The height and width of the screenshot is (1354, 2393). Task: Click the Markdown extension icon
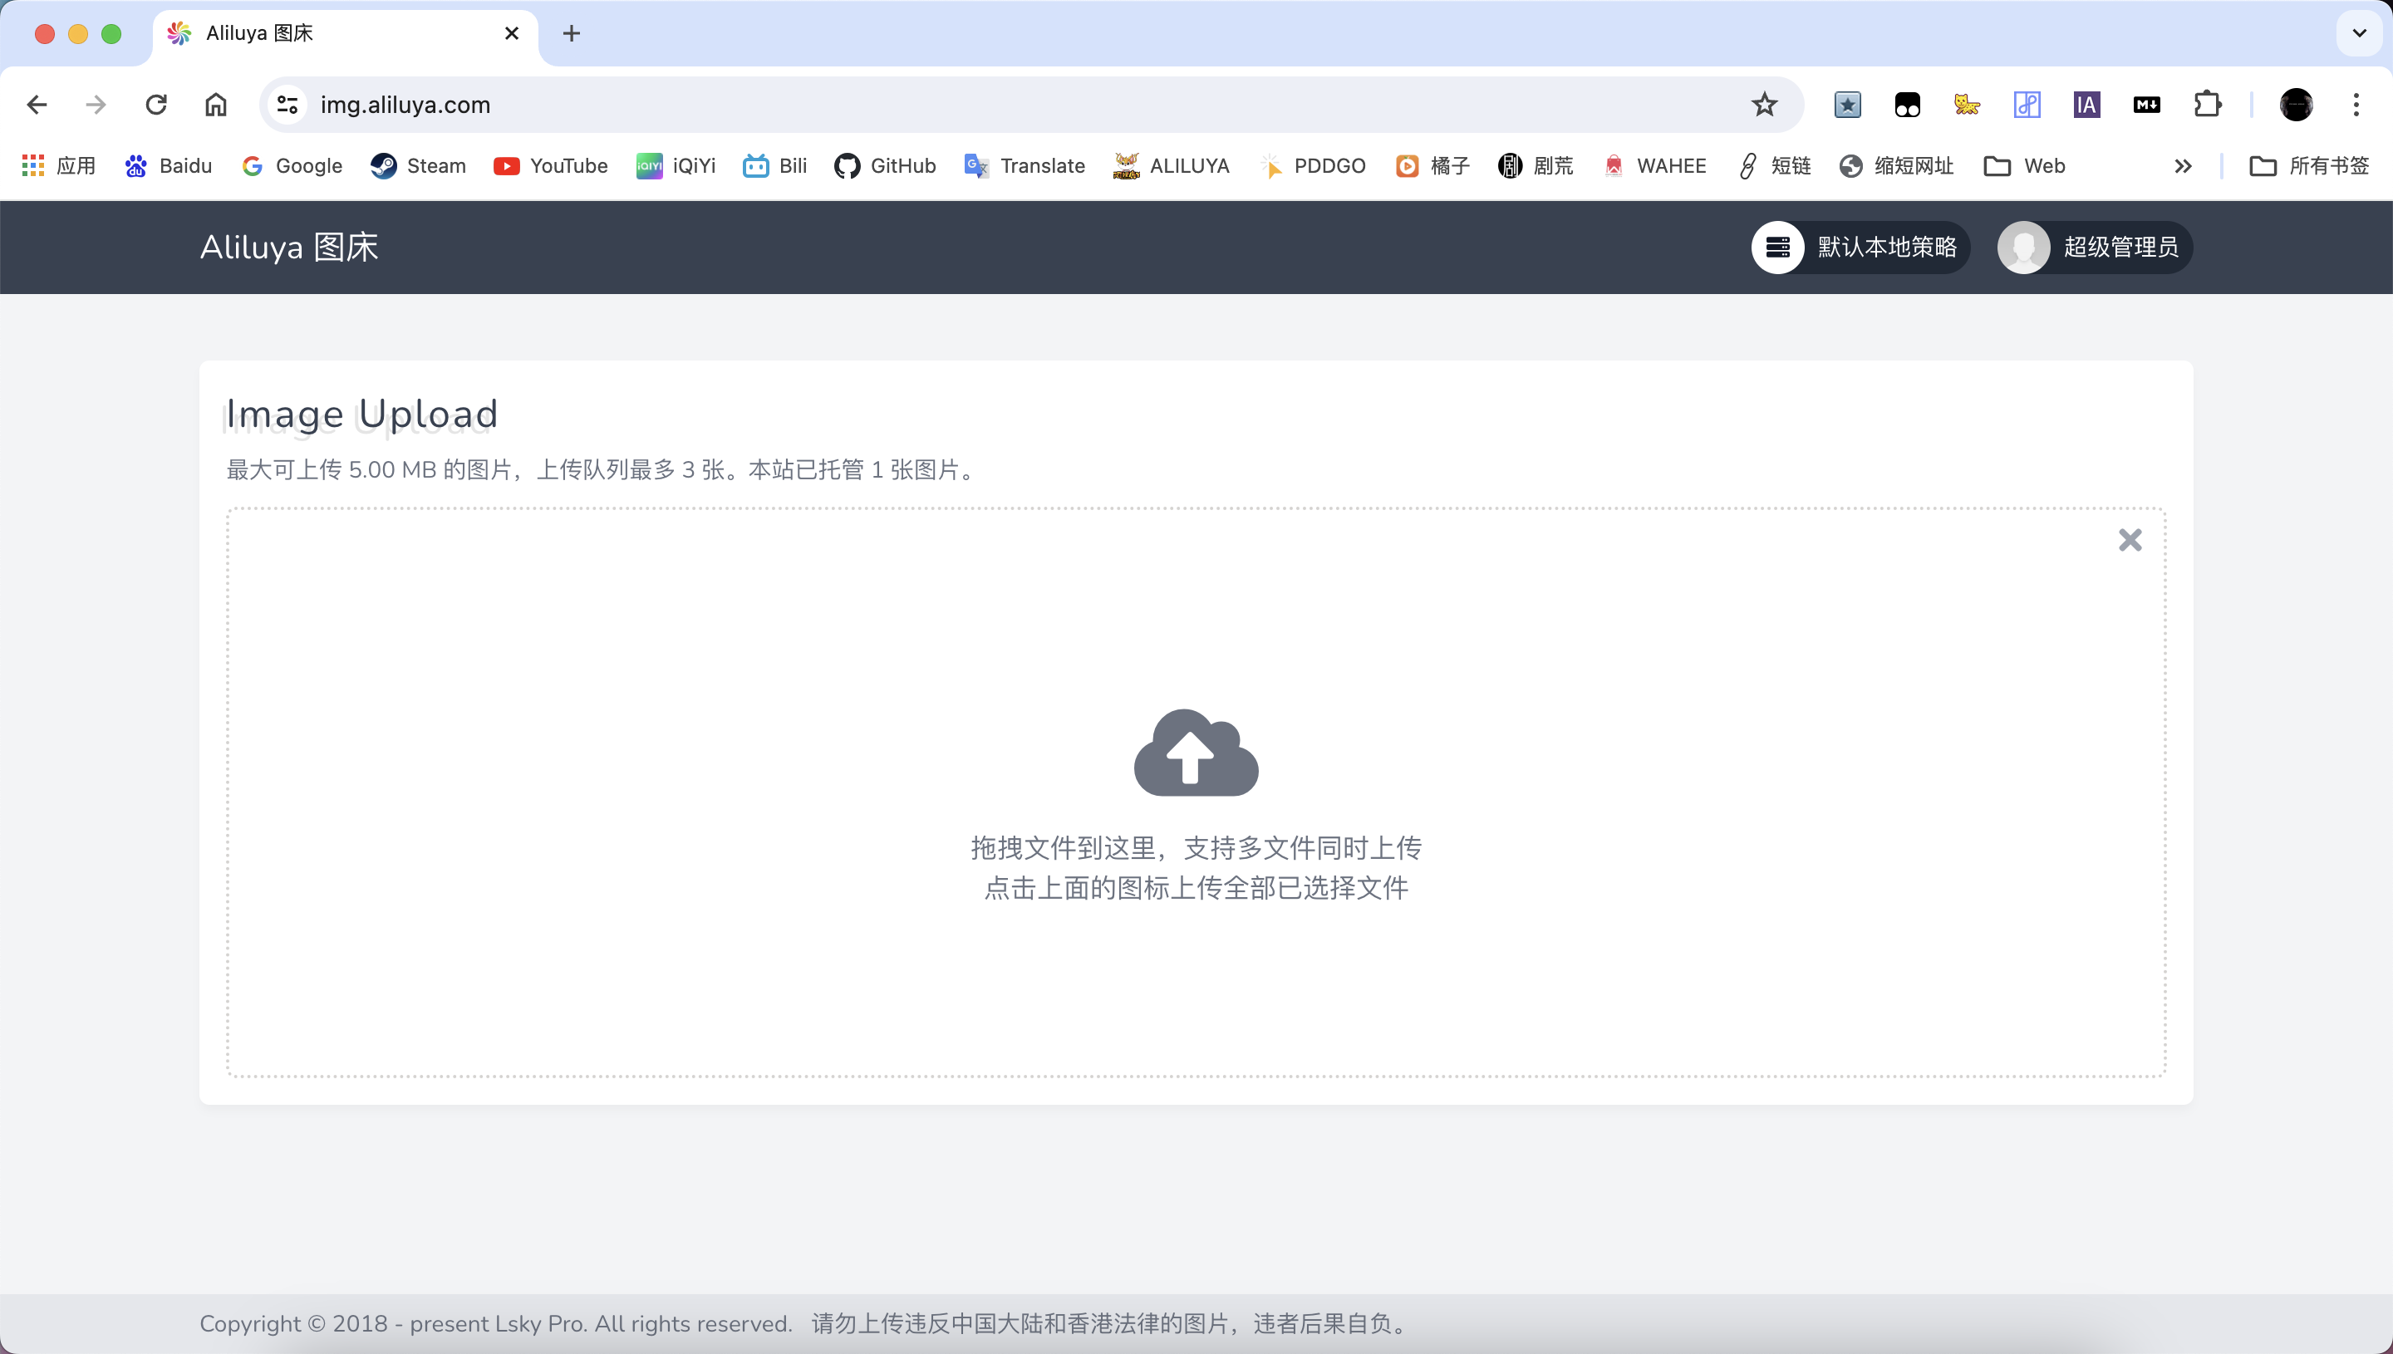[x=2146, y=105]
